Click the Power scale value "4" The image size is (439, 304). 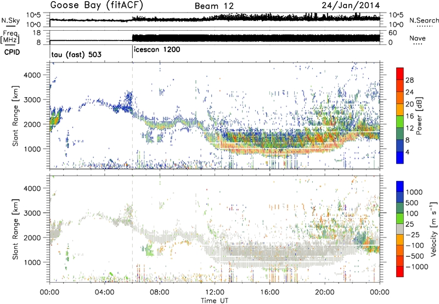coord(408,153)
